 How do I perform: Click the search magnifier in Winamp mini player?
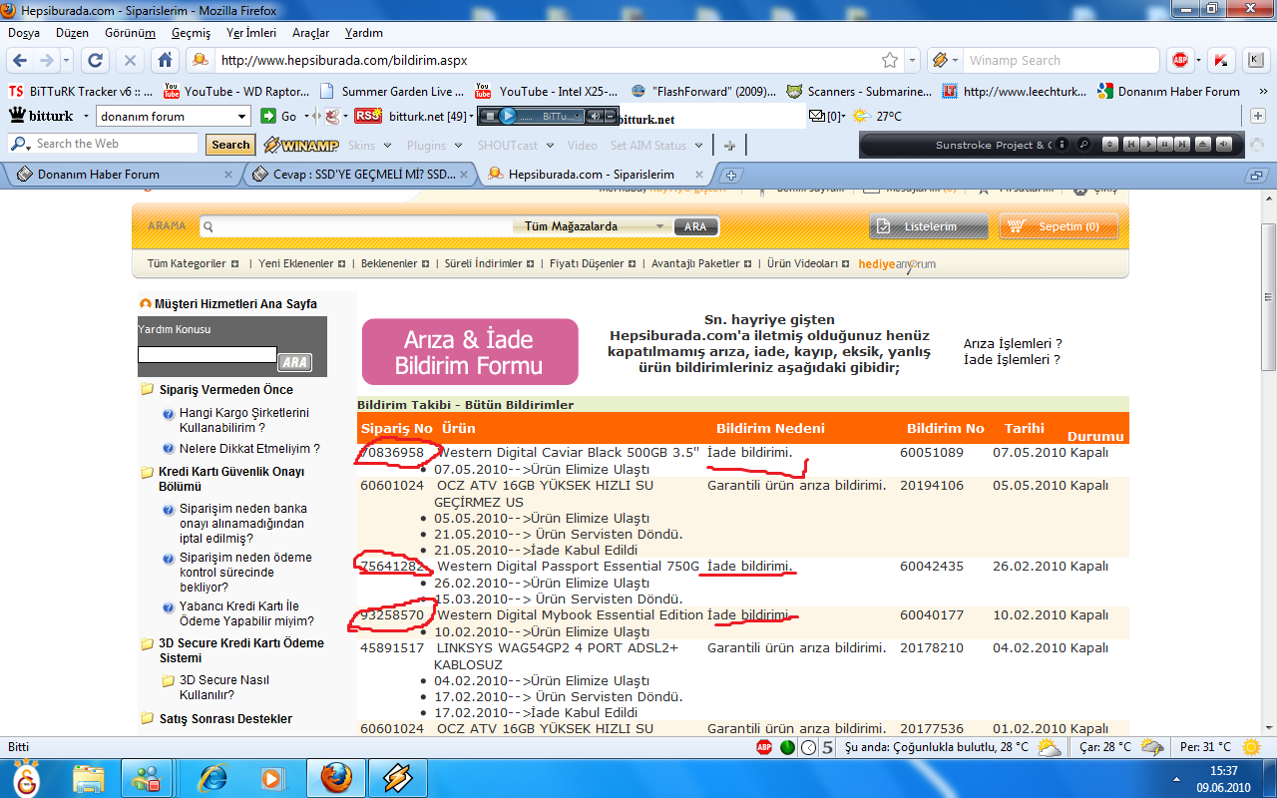pyautogui.click(x=1083, y=145)
